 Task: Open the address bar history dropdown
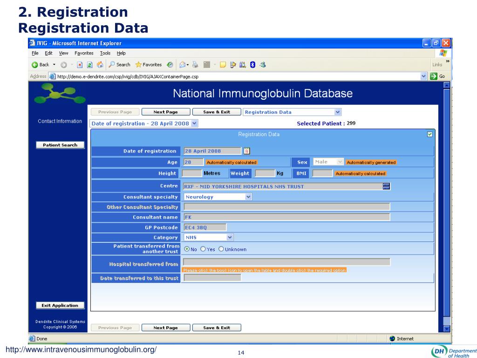pyautogui.click(x=423, y=76)
